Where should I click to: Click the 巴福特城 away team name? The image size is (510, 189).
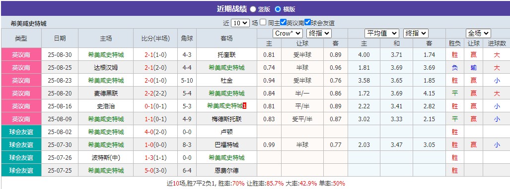pos(226,144)
